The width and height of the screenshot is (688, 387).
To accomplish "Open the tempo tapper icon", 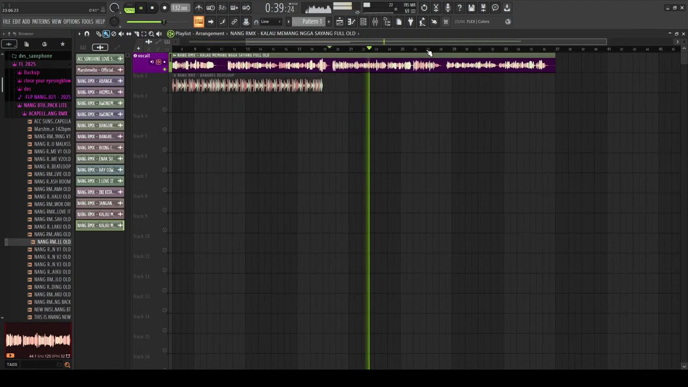I will [422, 21].
